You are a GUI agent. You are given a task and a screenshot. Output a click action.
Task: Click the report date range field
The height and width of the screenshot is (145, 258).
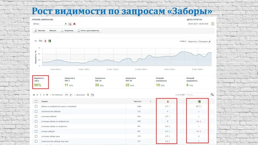(x=199, y=24)
